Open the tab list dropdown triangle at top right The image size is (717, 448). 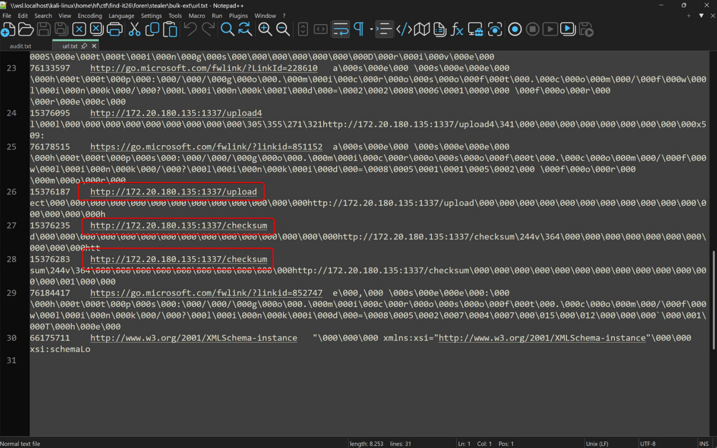point(701,16)
